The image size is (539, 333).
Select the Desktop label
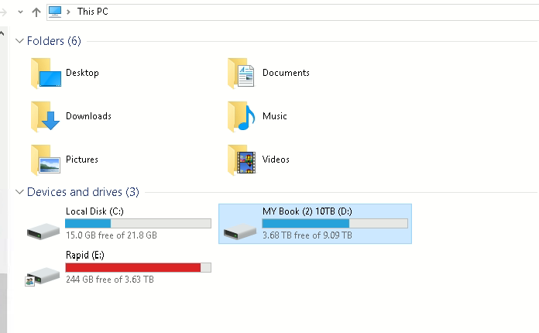tap(82, 73)
